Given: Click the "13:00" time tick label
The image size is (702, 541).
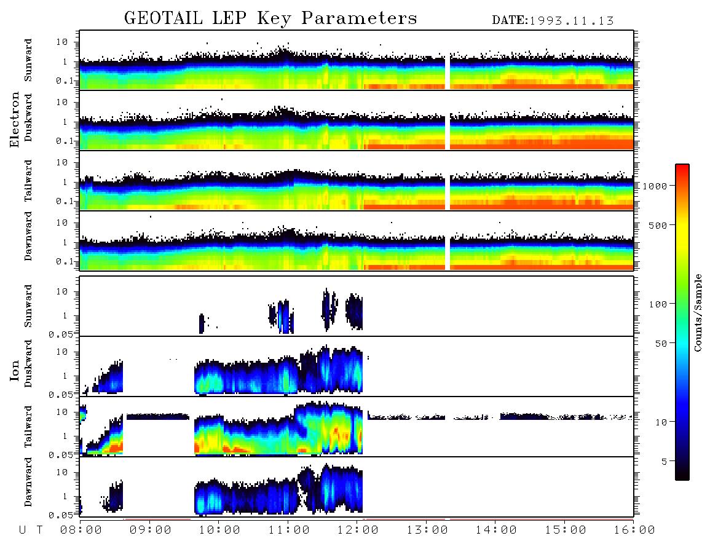Looking at the screenshot, I should pyautogui.click(x=427, y=531).
